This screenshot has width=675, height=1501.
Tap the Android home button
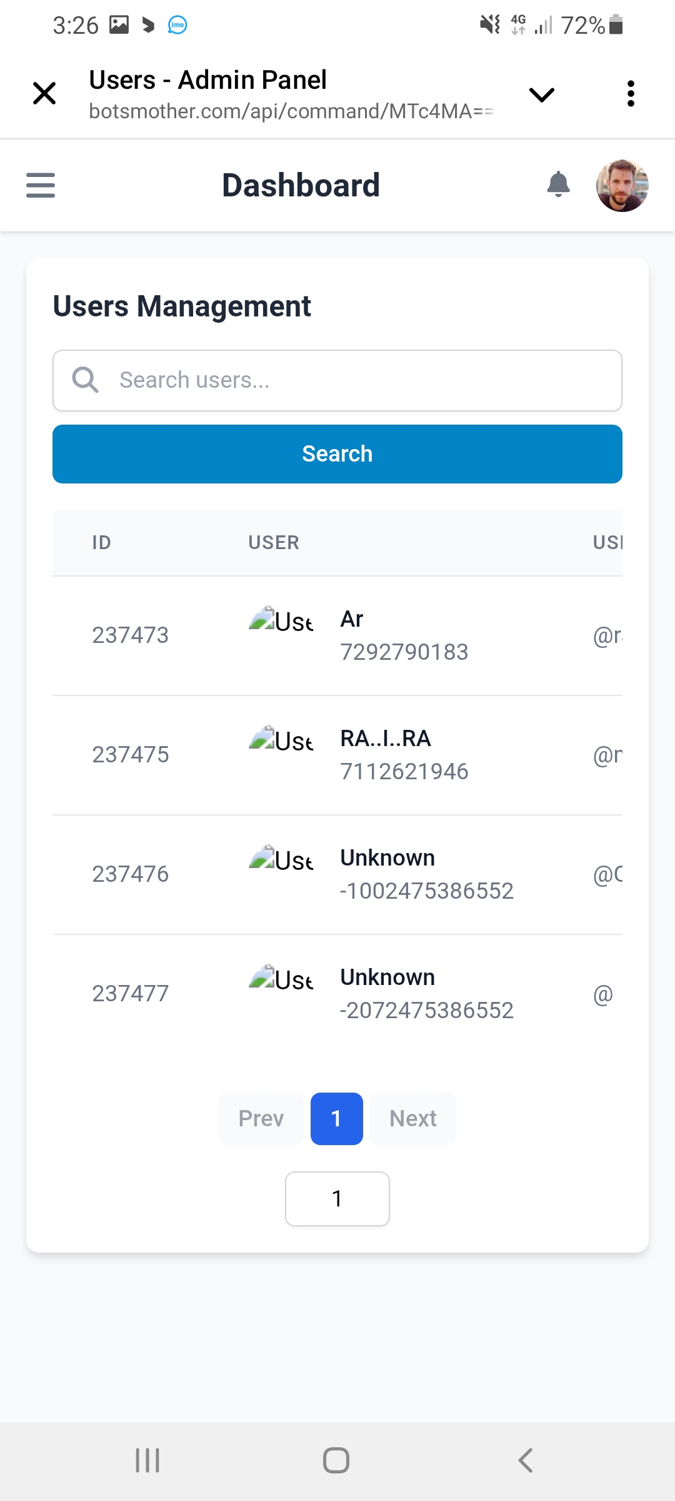click(x=336, y=1460)
